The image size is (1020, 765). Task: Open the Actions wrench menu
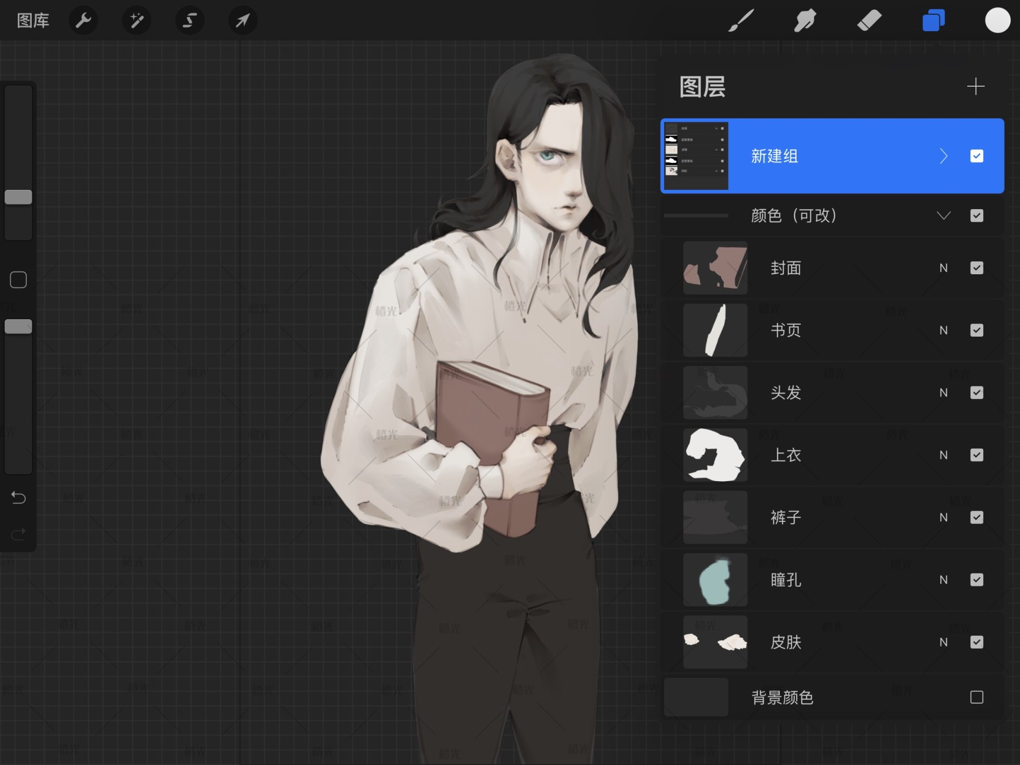tap(83, 20)
